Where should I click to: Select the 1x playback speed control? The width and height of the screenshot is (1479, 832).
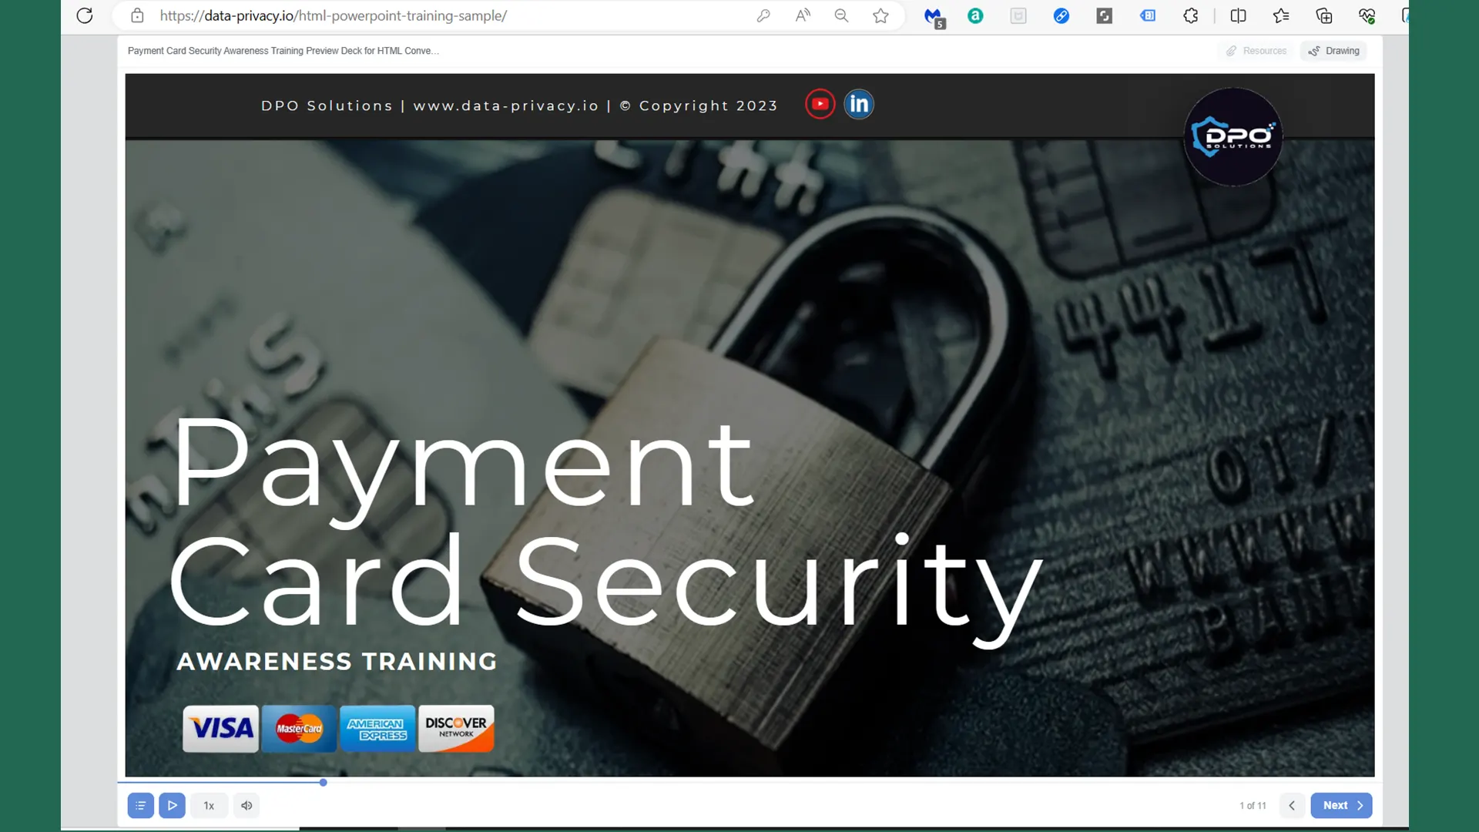click(x=208, y=804)
